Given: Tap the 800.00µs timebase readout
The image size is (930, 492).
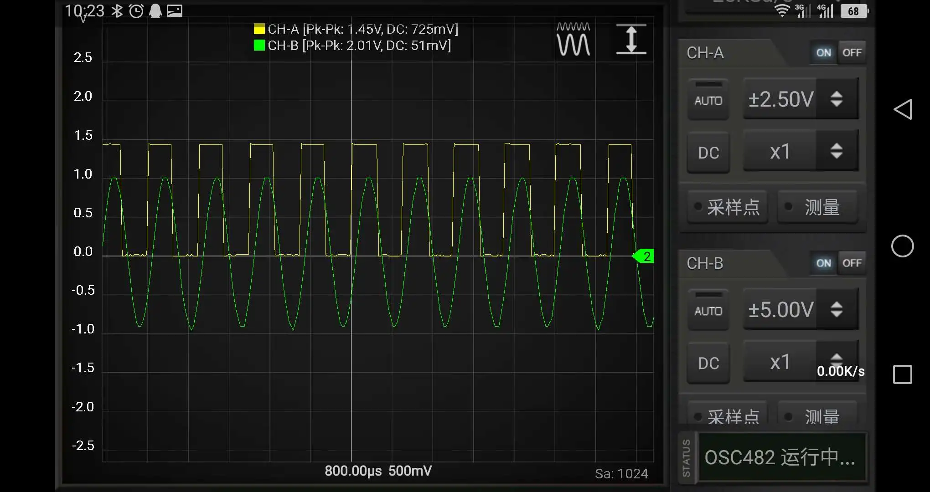Looking at the screenshot, I should (x=353, y=471).
